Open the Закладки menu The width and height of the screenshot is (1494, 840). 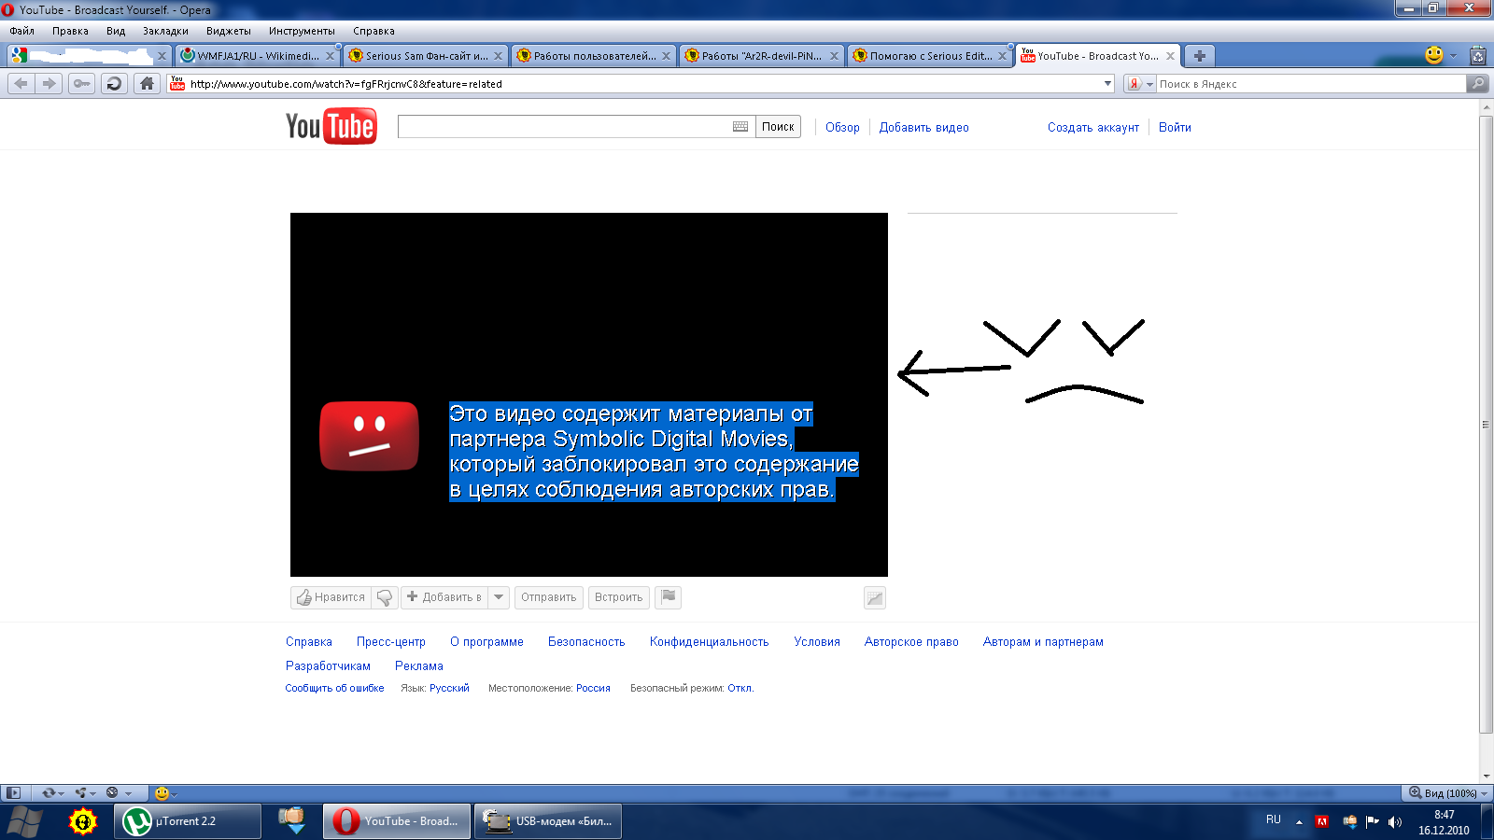coord(165,31)
